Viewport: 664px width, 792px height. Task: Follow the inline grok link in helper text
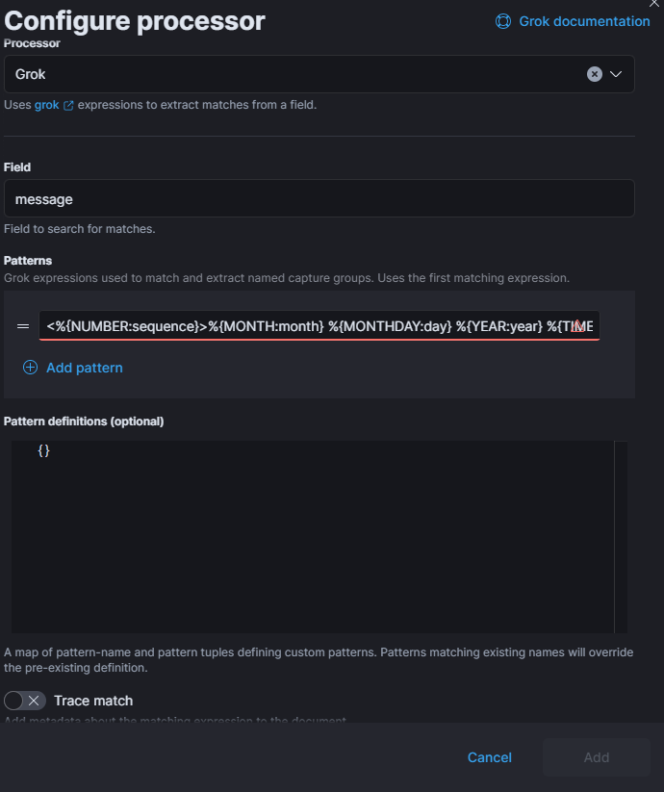[x=46, y=104]
